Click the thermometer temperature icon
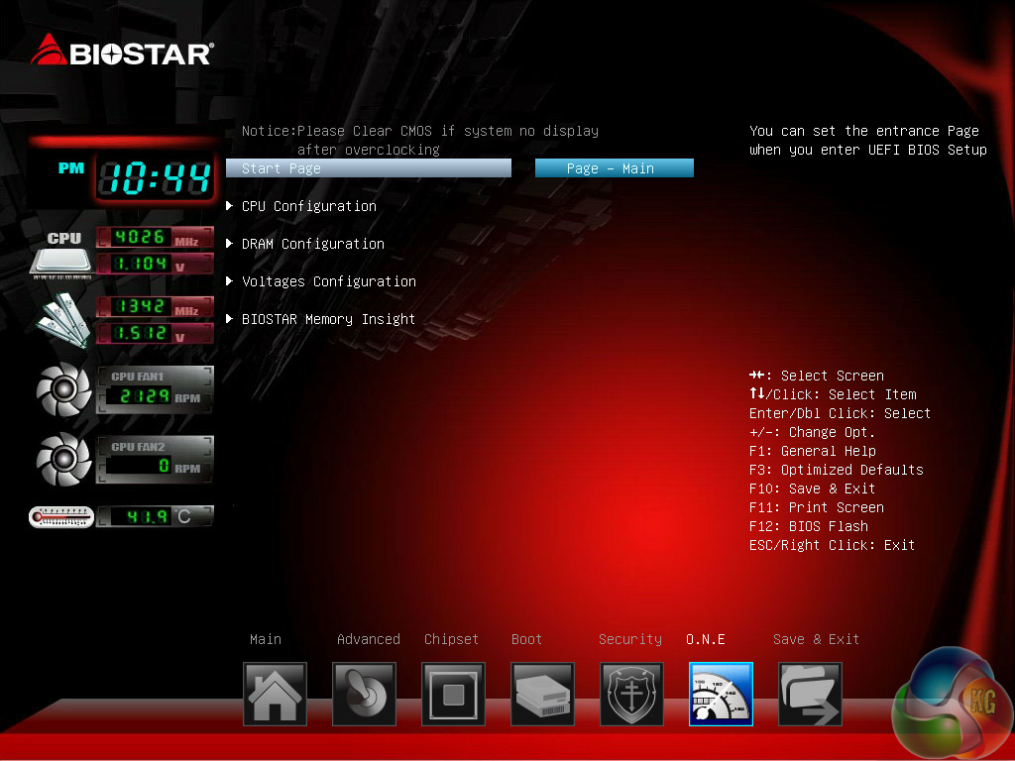The image size is (1015, 761). (x=61, y=517)
